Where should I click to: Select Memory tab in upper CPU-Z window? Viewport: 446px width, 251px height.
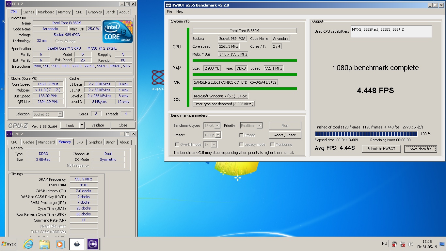pos(64,12)
